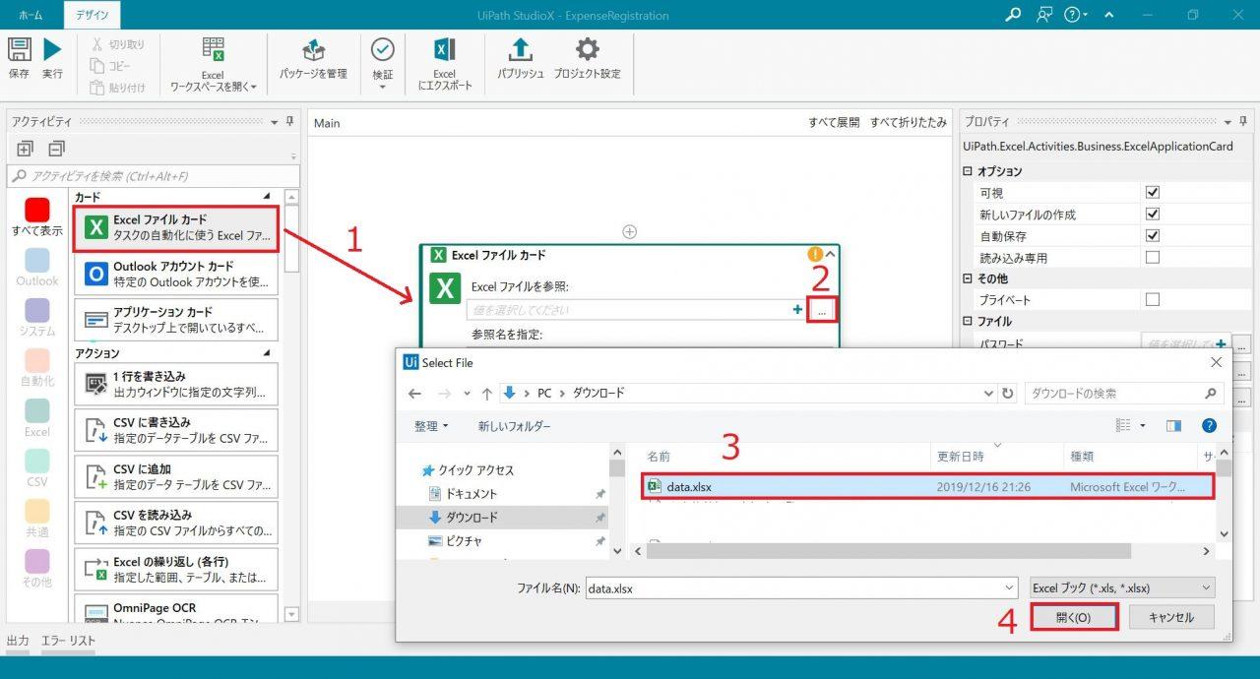Open the エラー リスト panel tab
Screen dimensions: 1260x679
pyautogui.click(x=68, y=641)
